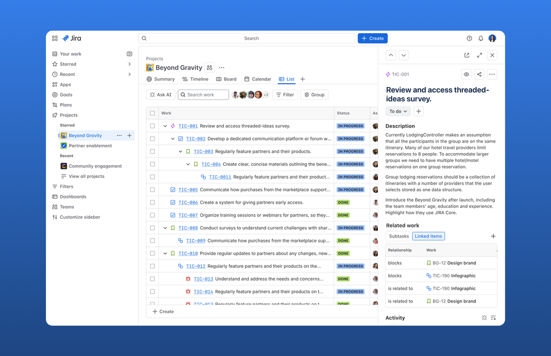Share the TIC-001 issue
This screenshot has width=551, height=356.
coord(479,74)
